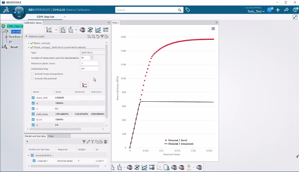Click the filter funnel in Model and test data

(x=84, y=142)
